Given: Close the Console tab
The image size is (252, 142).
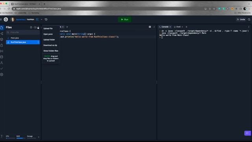Looking at the screenshot, I should point(170,27).
